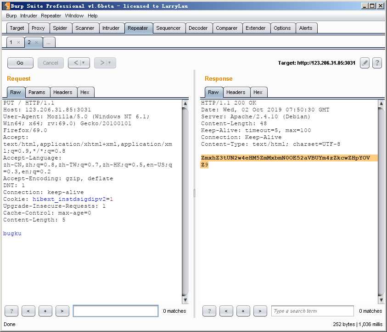Click the response search previous match button
The width and height of the screenshot is (387, 332).
point(226,311)
